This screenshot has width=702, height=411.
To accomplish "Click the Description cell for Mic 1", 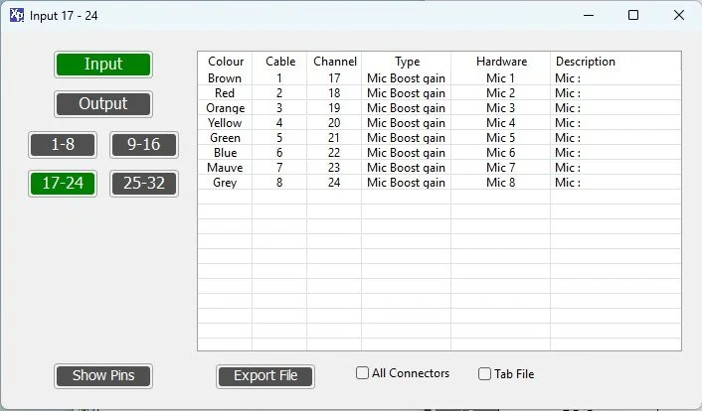I will (x=616, y=78).
